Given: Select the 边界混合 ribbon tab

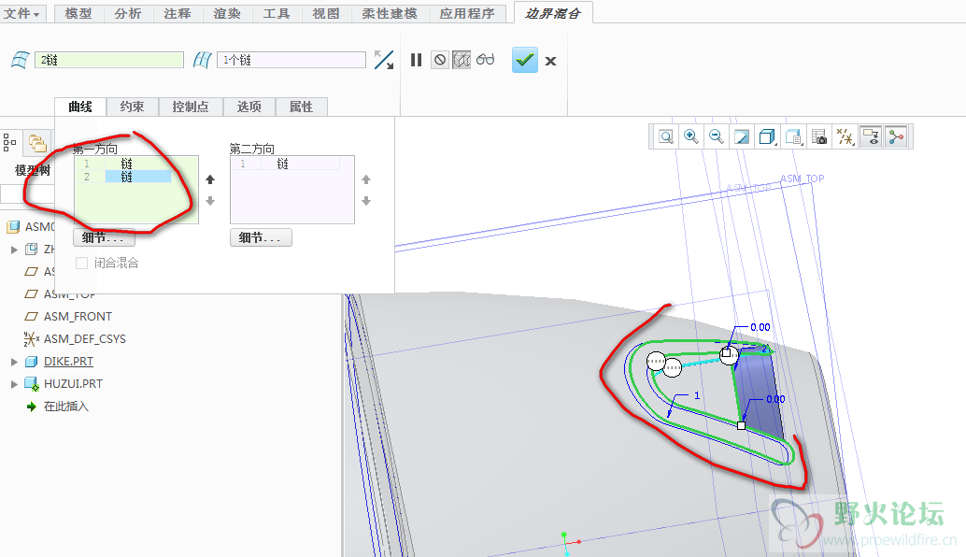Looking at the screenshot, I should (553, 14).
